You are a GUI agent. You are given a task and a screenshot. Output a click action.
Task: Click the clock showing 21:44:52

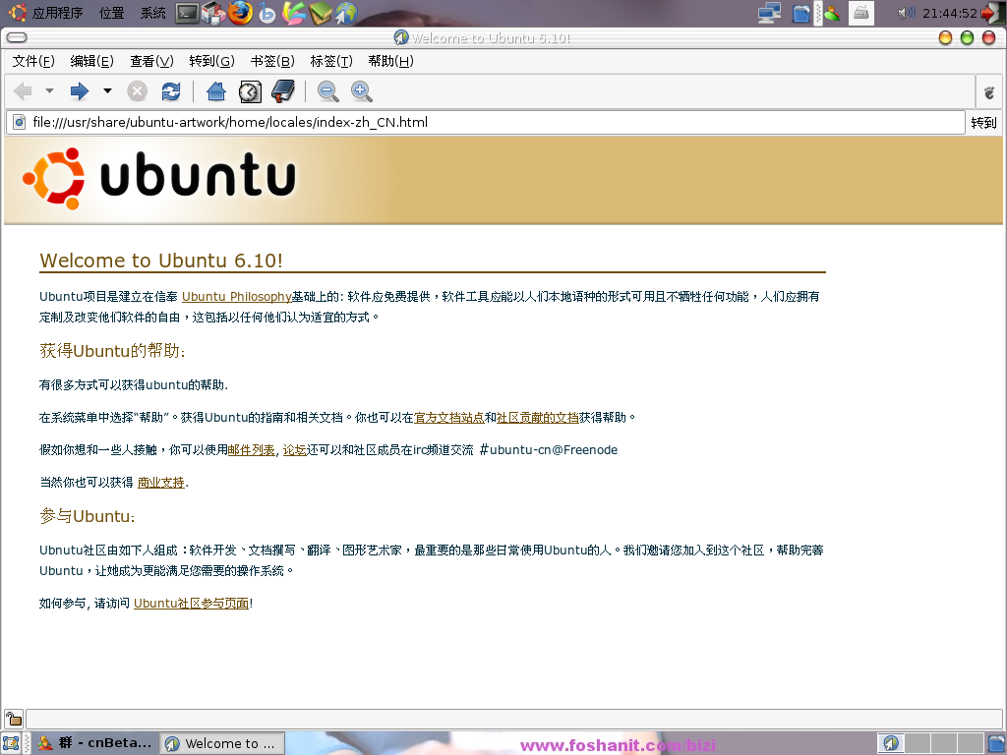(x=950, y=13)
